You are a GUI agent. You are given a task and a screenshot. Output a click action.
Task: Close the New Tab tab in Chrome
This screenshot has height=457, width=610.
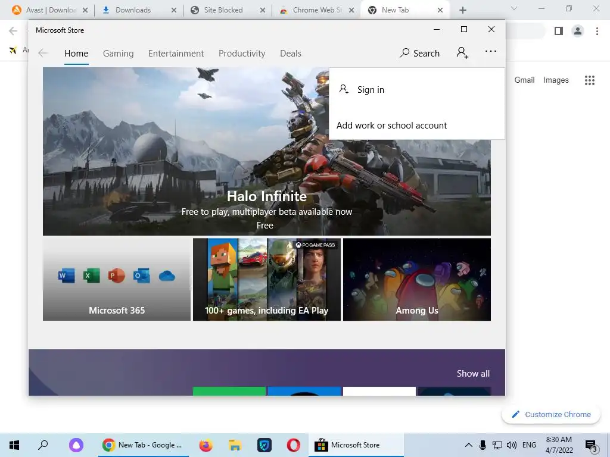pyautogui.click(x=440, y=10)
